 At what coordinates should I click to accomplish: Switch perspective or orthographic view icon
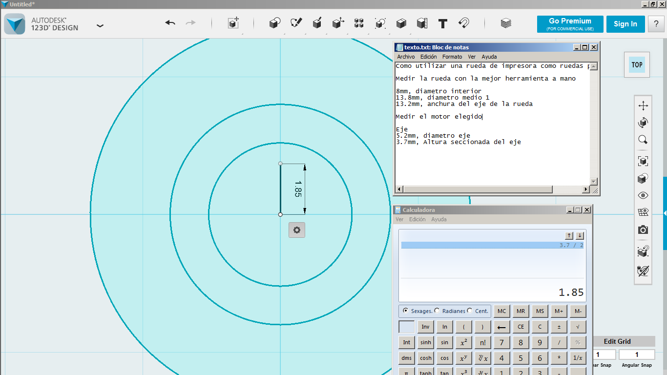643,179
